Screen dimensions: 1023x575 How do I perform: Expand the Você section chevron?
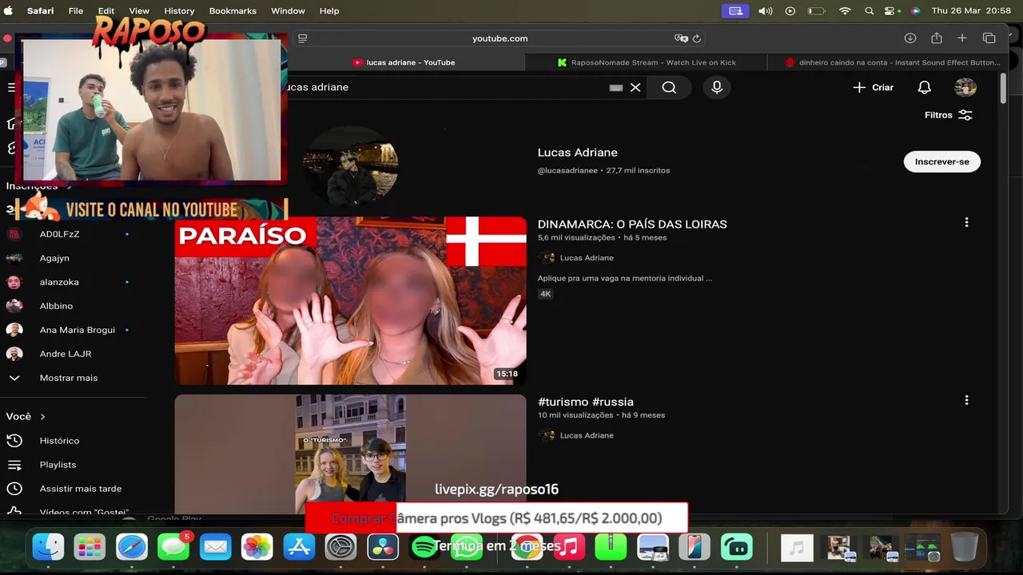click(42, 417)
